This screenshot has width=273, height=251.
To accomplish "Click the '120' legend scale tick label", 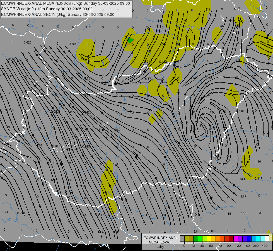I will 238,246.
